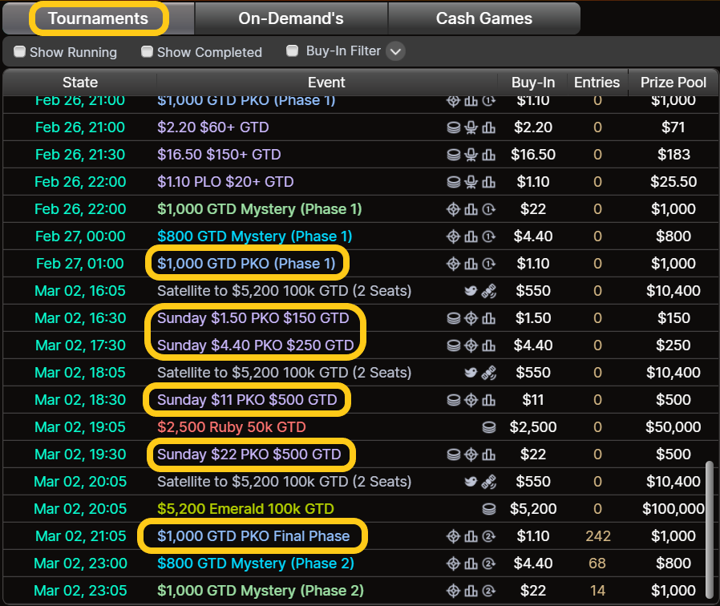This screenshot has height=606, width=720.
Task: Click the podium icon on $1,000 GTD Mystery (Phase 2)
Action: 471,591
